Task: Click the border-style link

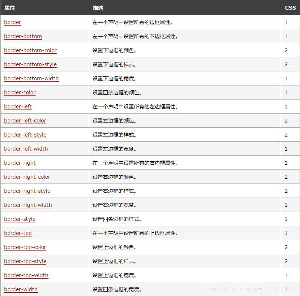Action: click(x=20, y=219)
